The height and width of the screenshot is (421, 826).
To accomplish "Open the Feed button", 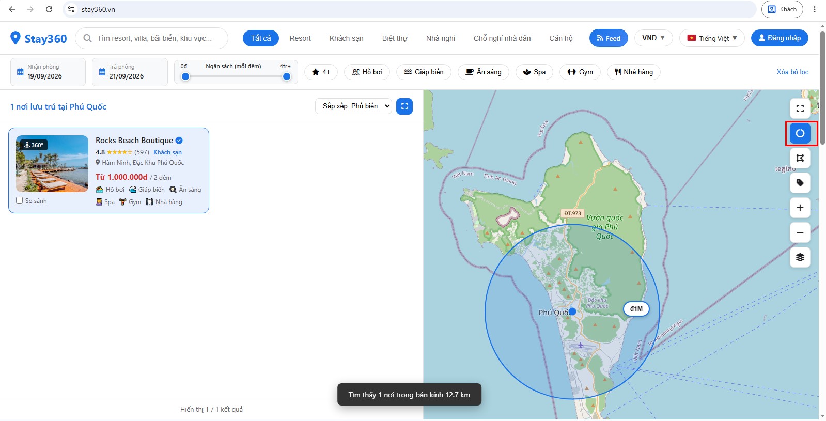I will (609, 38).
